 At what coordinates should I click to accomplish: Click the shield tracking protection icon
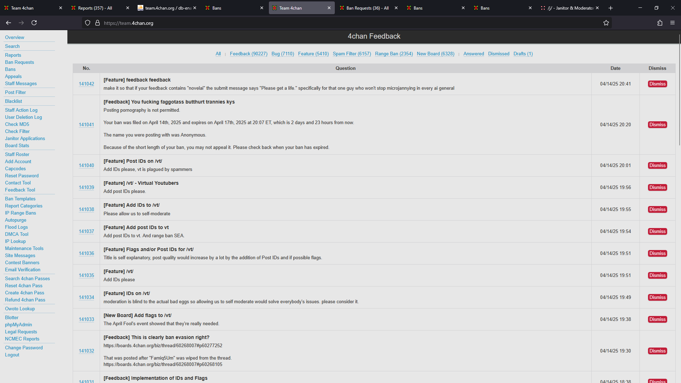tap(88, 23)
